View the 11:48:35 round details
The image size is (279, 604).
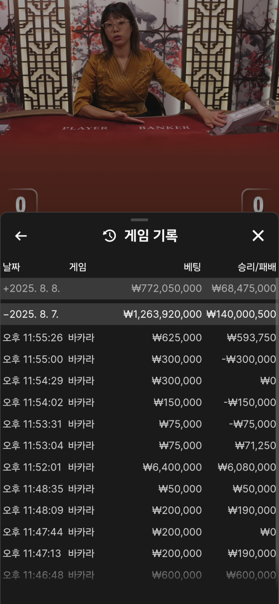139,489
